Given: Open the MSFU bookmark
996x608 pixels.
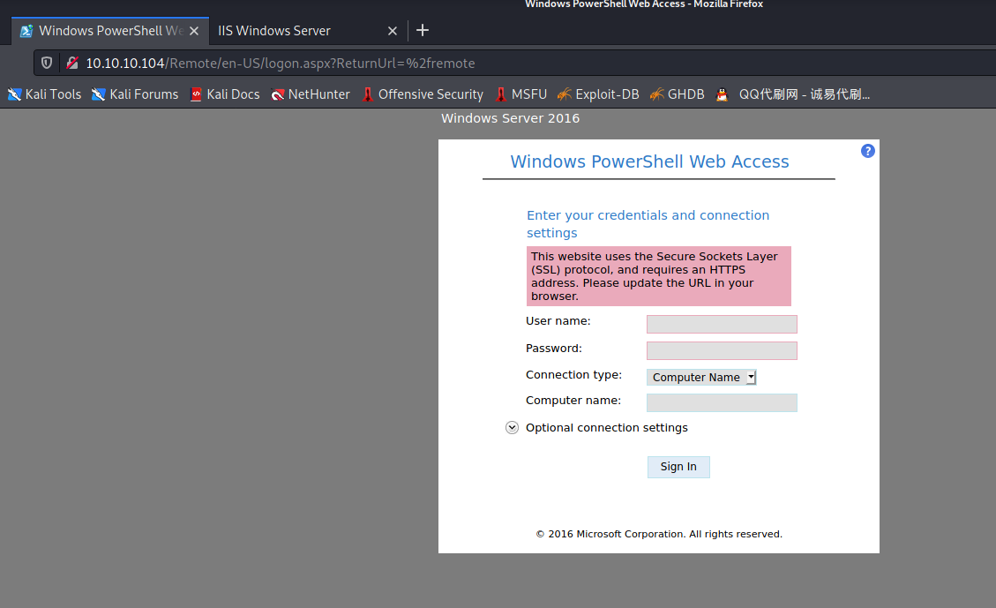Looking at the screenshot, I should click(x=520, y=94).
